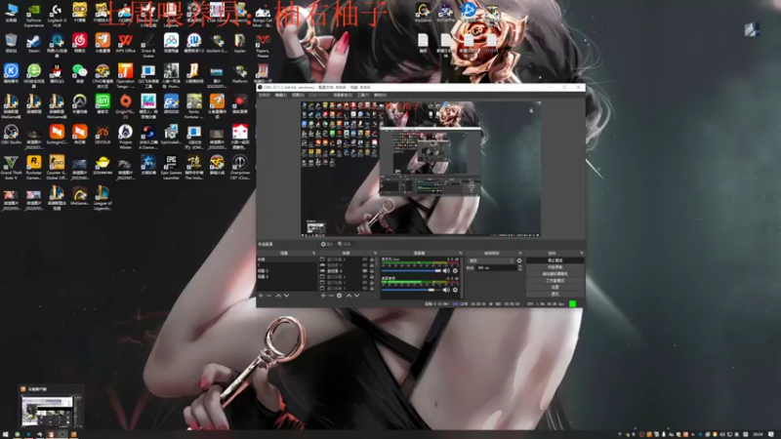Pop out the Controls dock via header icon
This screenshot has width=781, height=439.
[x=581, y=253]
